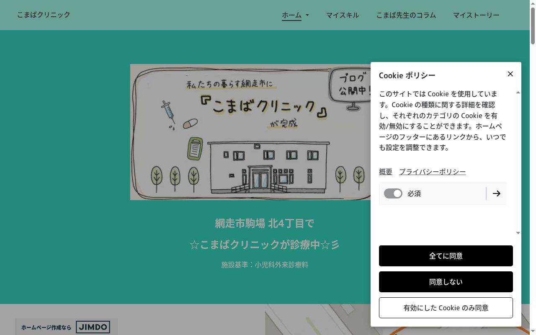This screenshot has height=335, width=536.
Task: Open the 概要 link
Action: click(386, 172)
